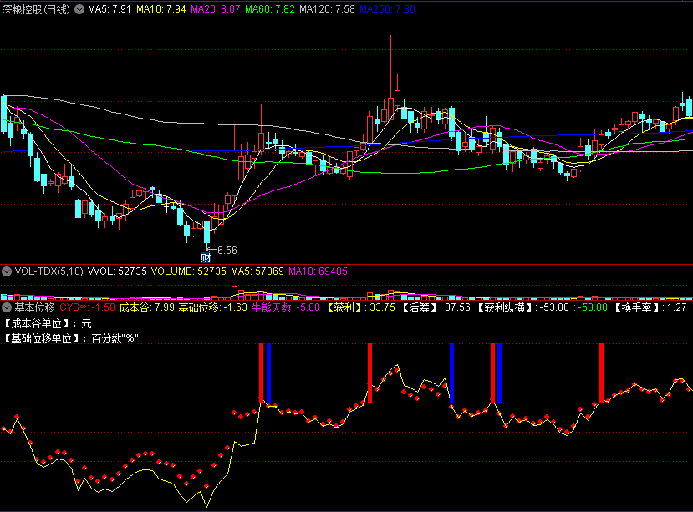Click the 财 financial marker icon
This screenshot has width=693, height=512.
(x=206, y=257)
